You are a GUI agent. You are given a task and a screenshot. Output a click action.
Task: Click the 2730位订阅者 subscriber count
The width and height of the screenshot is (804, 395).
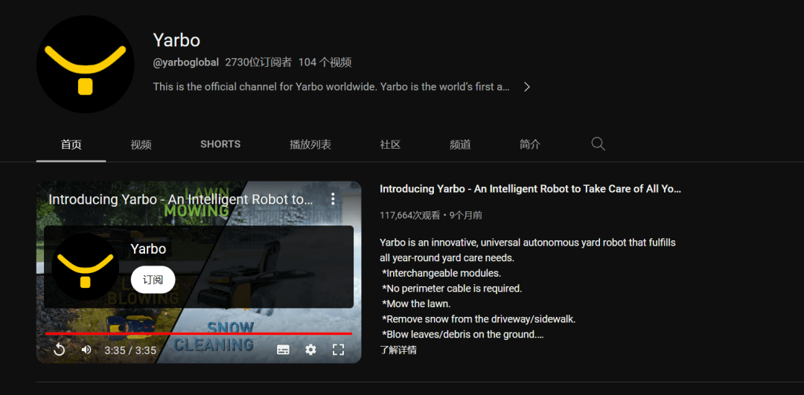258,62
